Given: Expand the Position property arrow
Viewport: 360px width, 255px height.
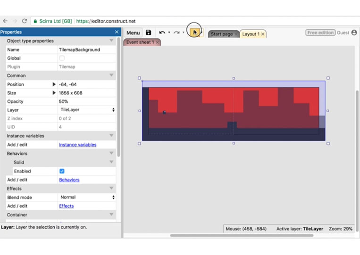Looking at the screenshot, I should pos(54,84).
